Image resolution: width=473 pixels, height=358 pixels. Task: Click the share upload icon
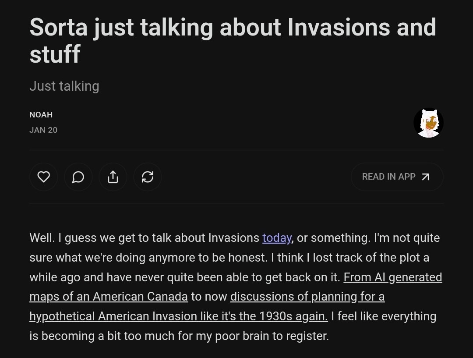(x=113, y=177)
